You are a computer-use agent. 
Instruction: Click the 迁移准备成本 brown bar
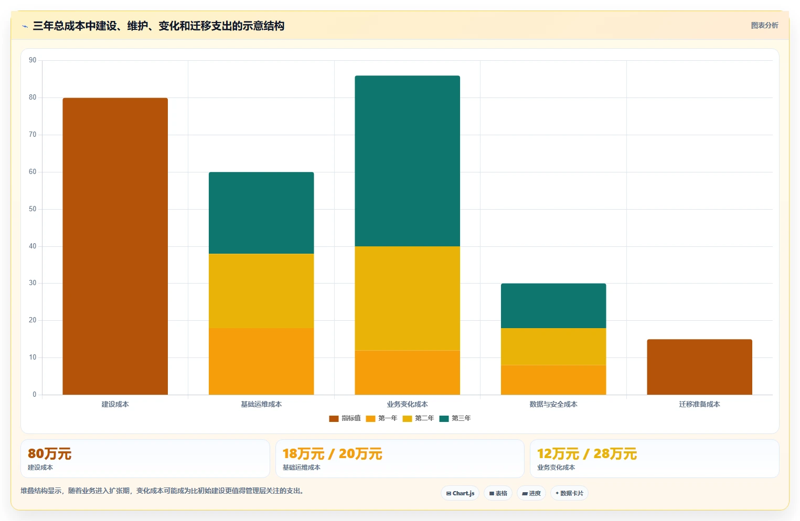(700, 367)
